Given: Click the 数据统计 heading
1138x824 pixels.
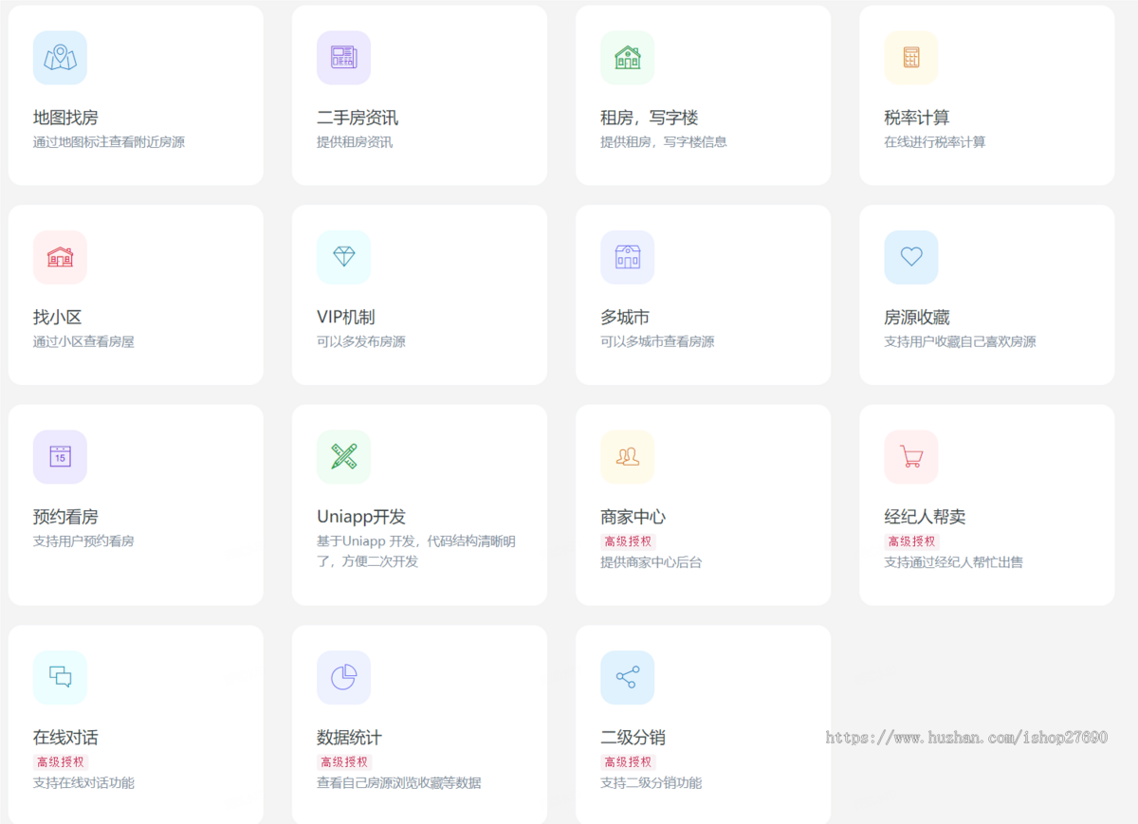Looking at the screenshot, I should (x=350, y=737).
